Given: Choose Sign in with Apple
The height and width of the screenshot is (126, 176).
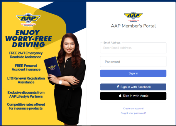Looking at the screenshot, I should point(133,96).
